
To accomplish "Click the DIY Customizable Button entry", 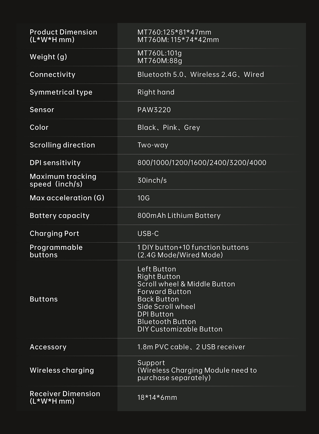I will click(180, 329).
